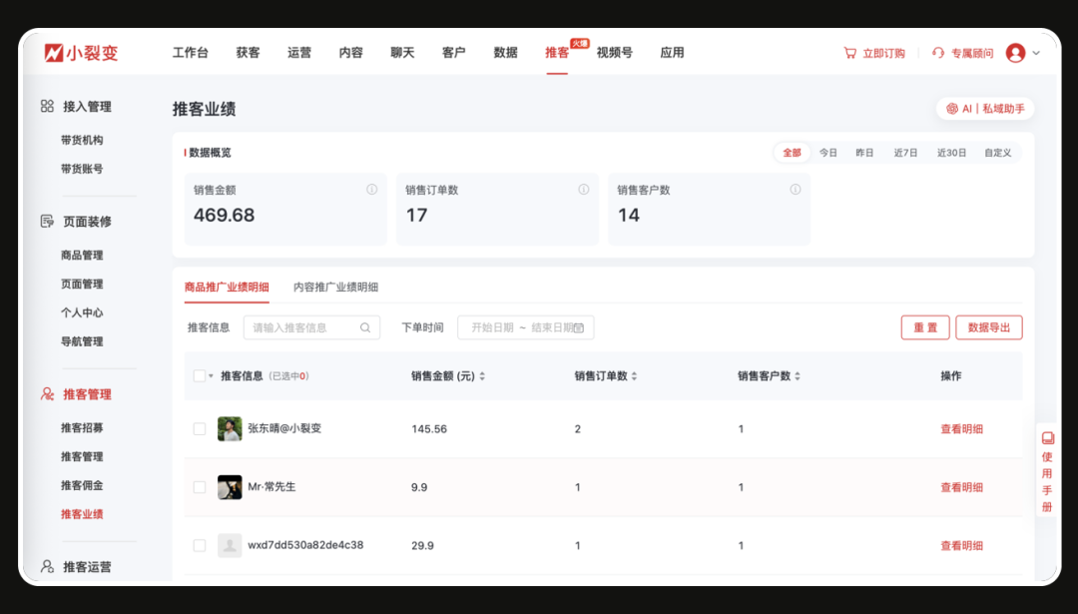Viewport: 1078px width, 614px height.
Task: Select the 近7日 date range filter
Action: click(x=905, y=152)
